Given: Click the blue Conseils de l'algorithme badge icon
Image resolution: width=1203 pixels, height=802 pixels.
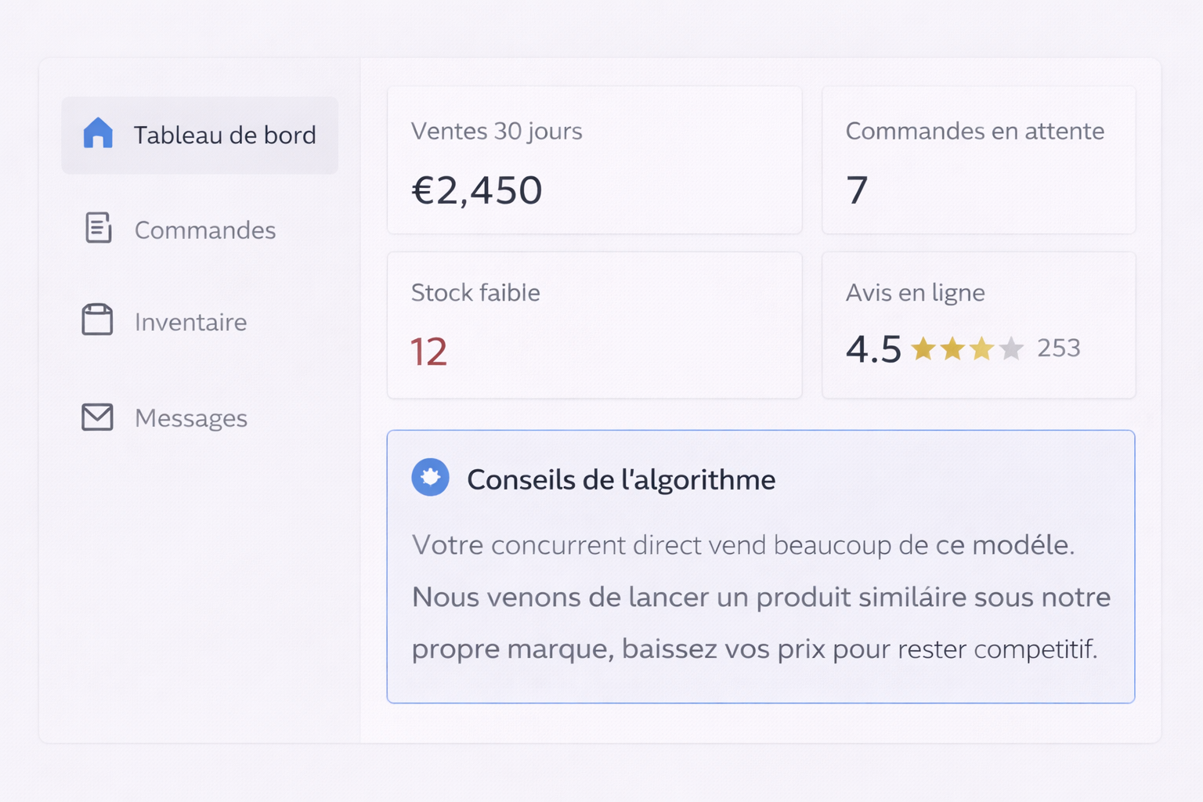Looking at the screenshot, I should (x=430, y=477).
